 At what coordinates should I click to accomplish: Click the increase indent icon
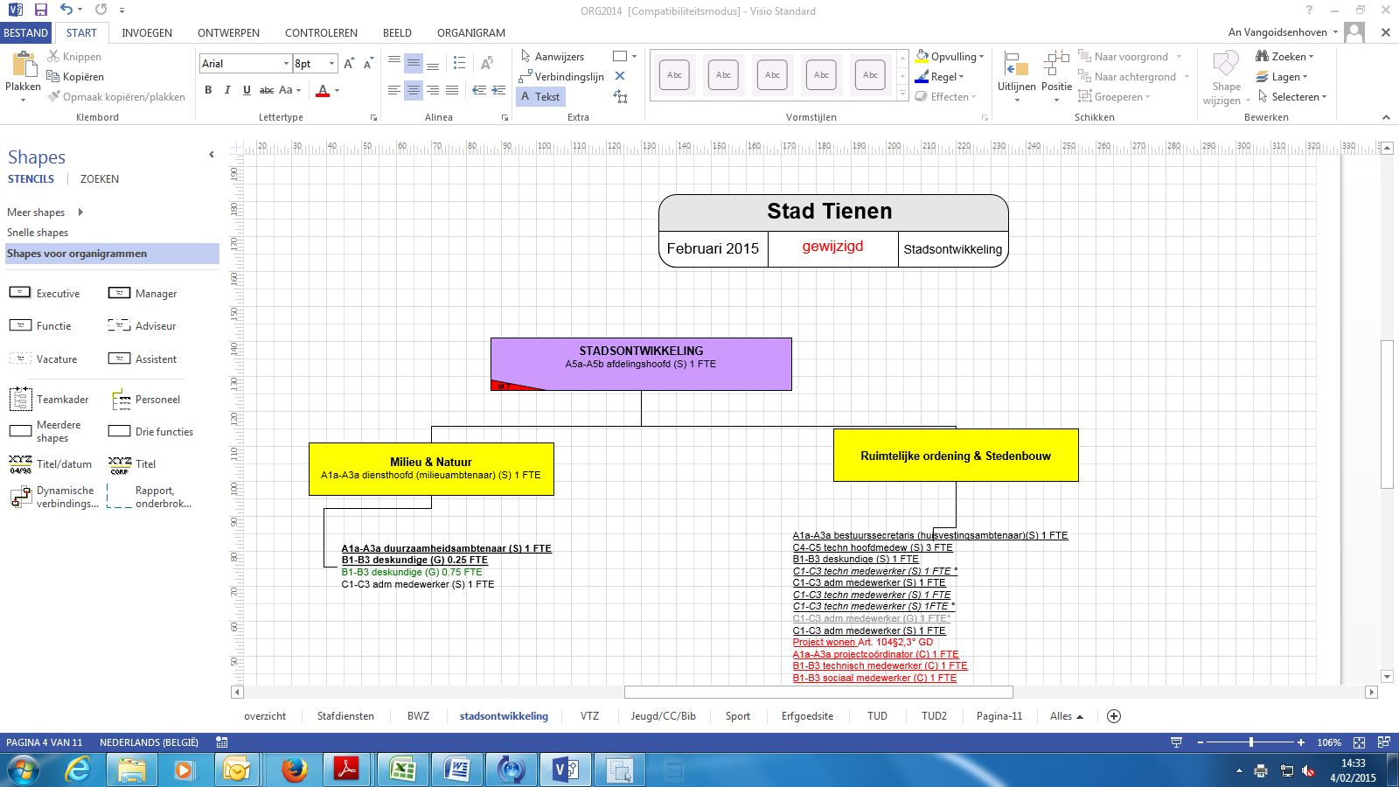[498, 90]
